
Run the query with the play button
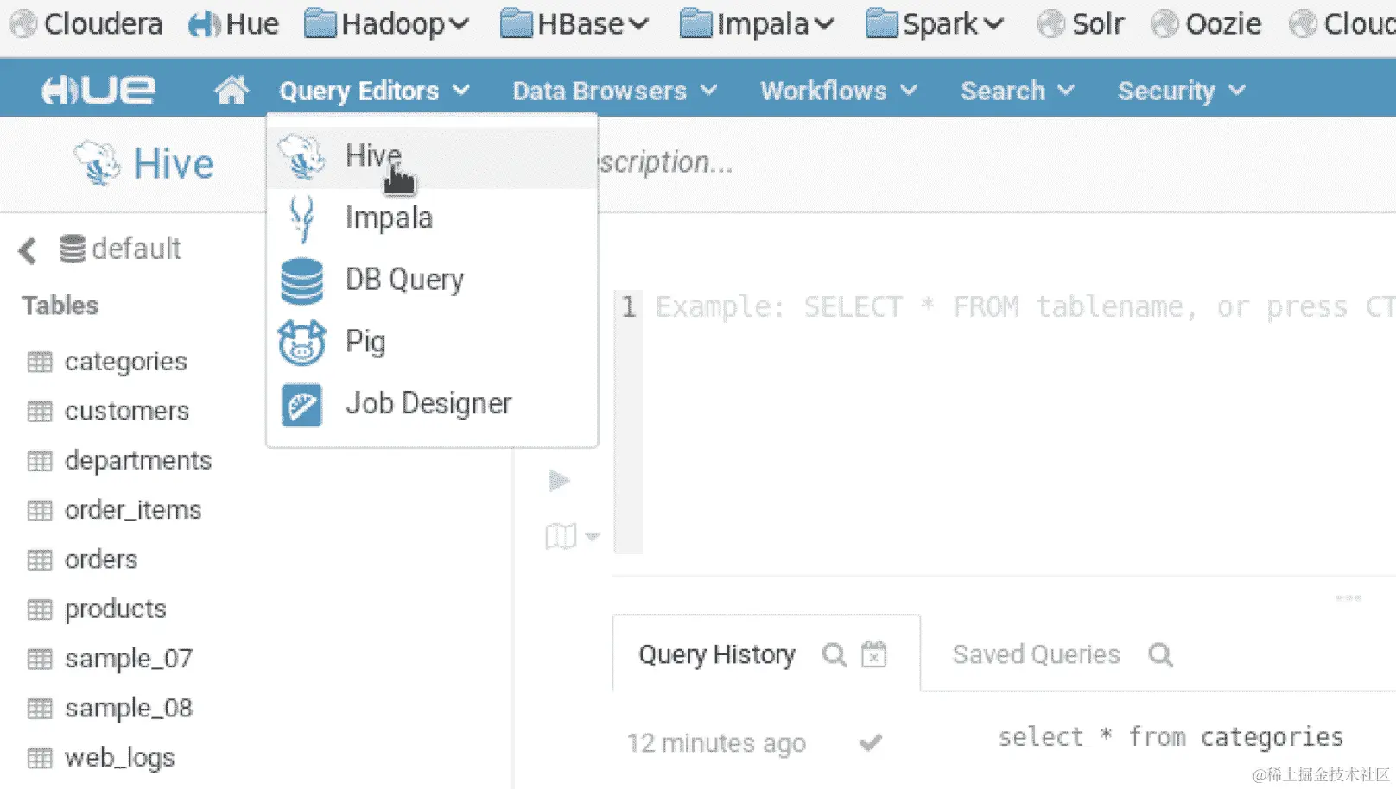(559, 481)
